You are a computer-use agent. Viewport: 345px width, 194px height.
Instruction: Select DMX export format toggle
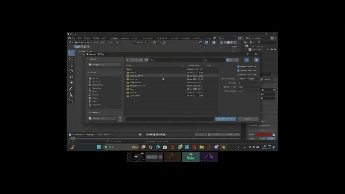pyautogui.click(x=271, y=138)
